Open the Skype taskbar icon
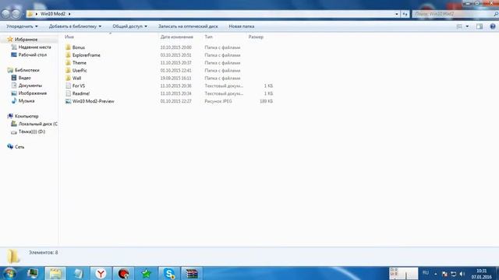Viewport: 499px width, 280px height. (169, 273)
